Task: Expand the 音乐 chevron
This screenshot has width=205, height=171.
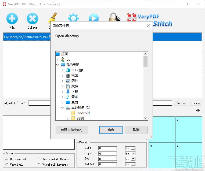Action: pyautogui.click(x=63, y=97)
